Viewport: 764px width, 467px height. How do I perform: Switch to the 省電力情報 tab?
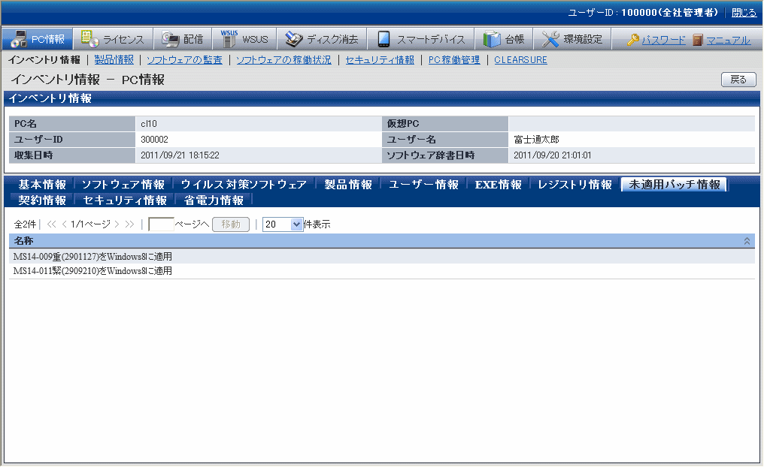pos(214,200)
